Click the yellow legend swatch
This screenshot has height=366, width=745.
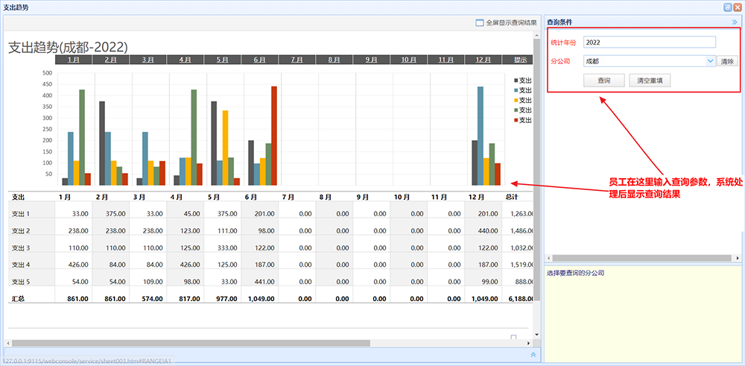(516, 101)
